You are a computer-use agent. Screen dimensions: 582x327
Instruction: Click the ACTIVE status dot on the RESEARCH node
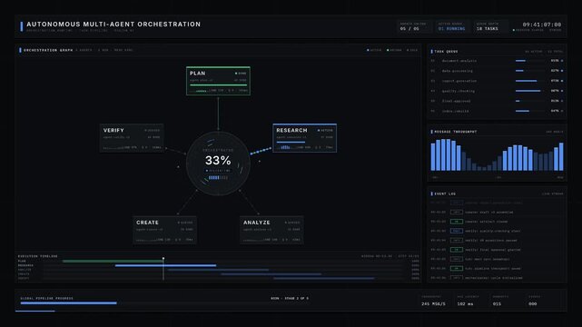(x=319, y=130)
